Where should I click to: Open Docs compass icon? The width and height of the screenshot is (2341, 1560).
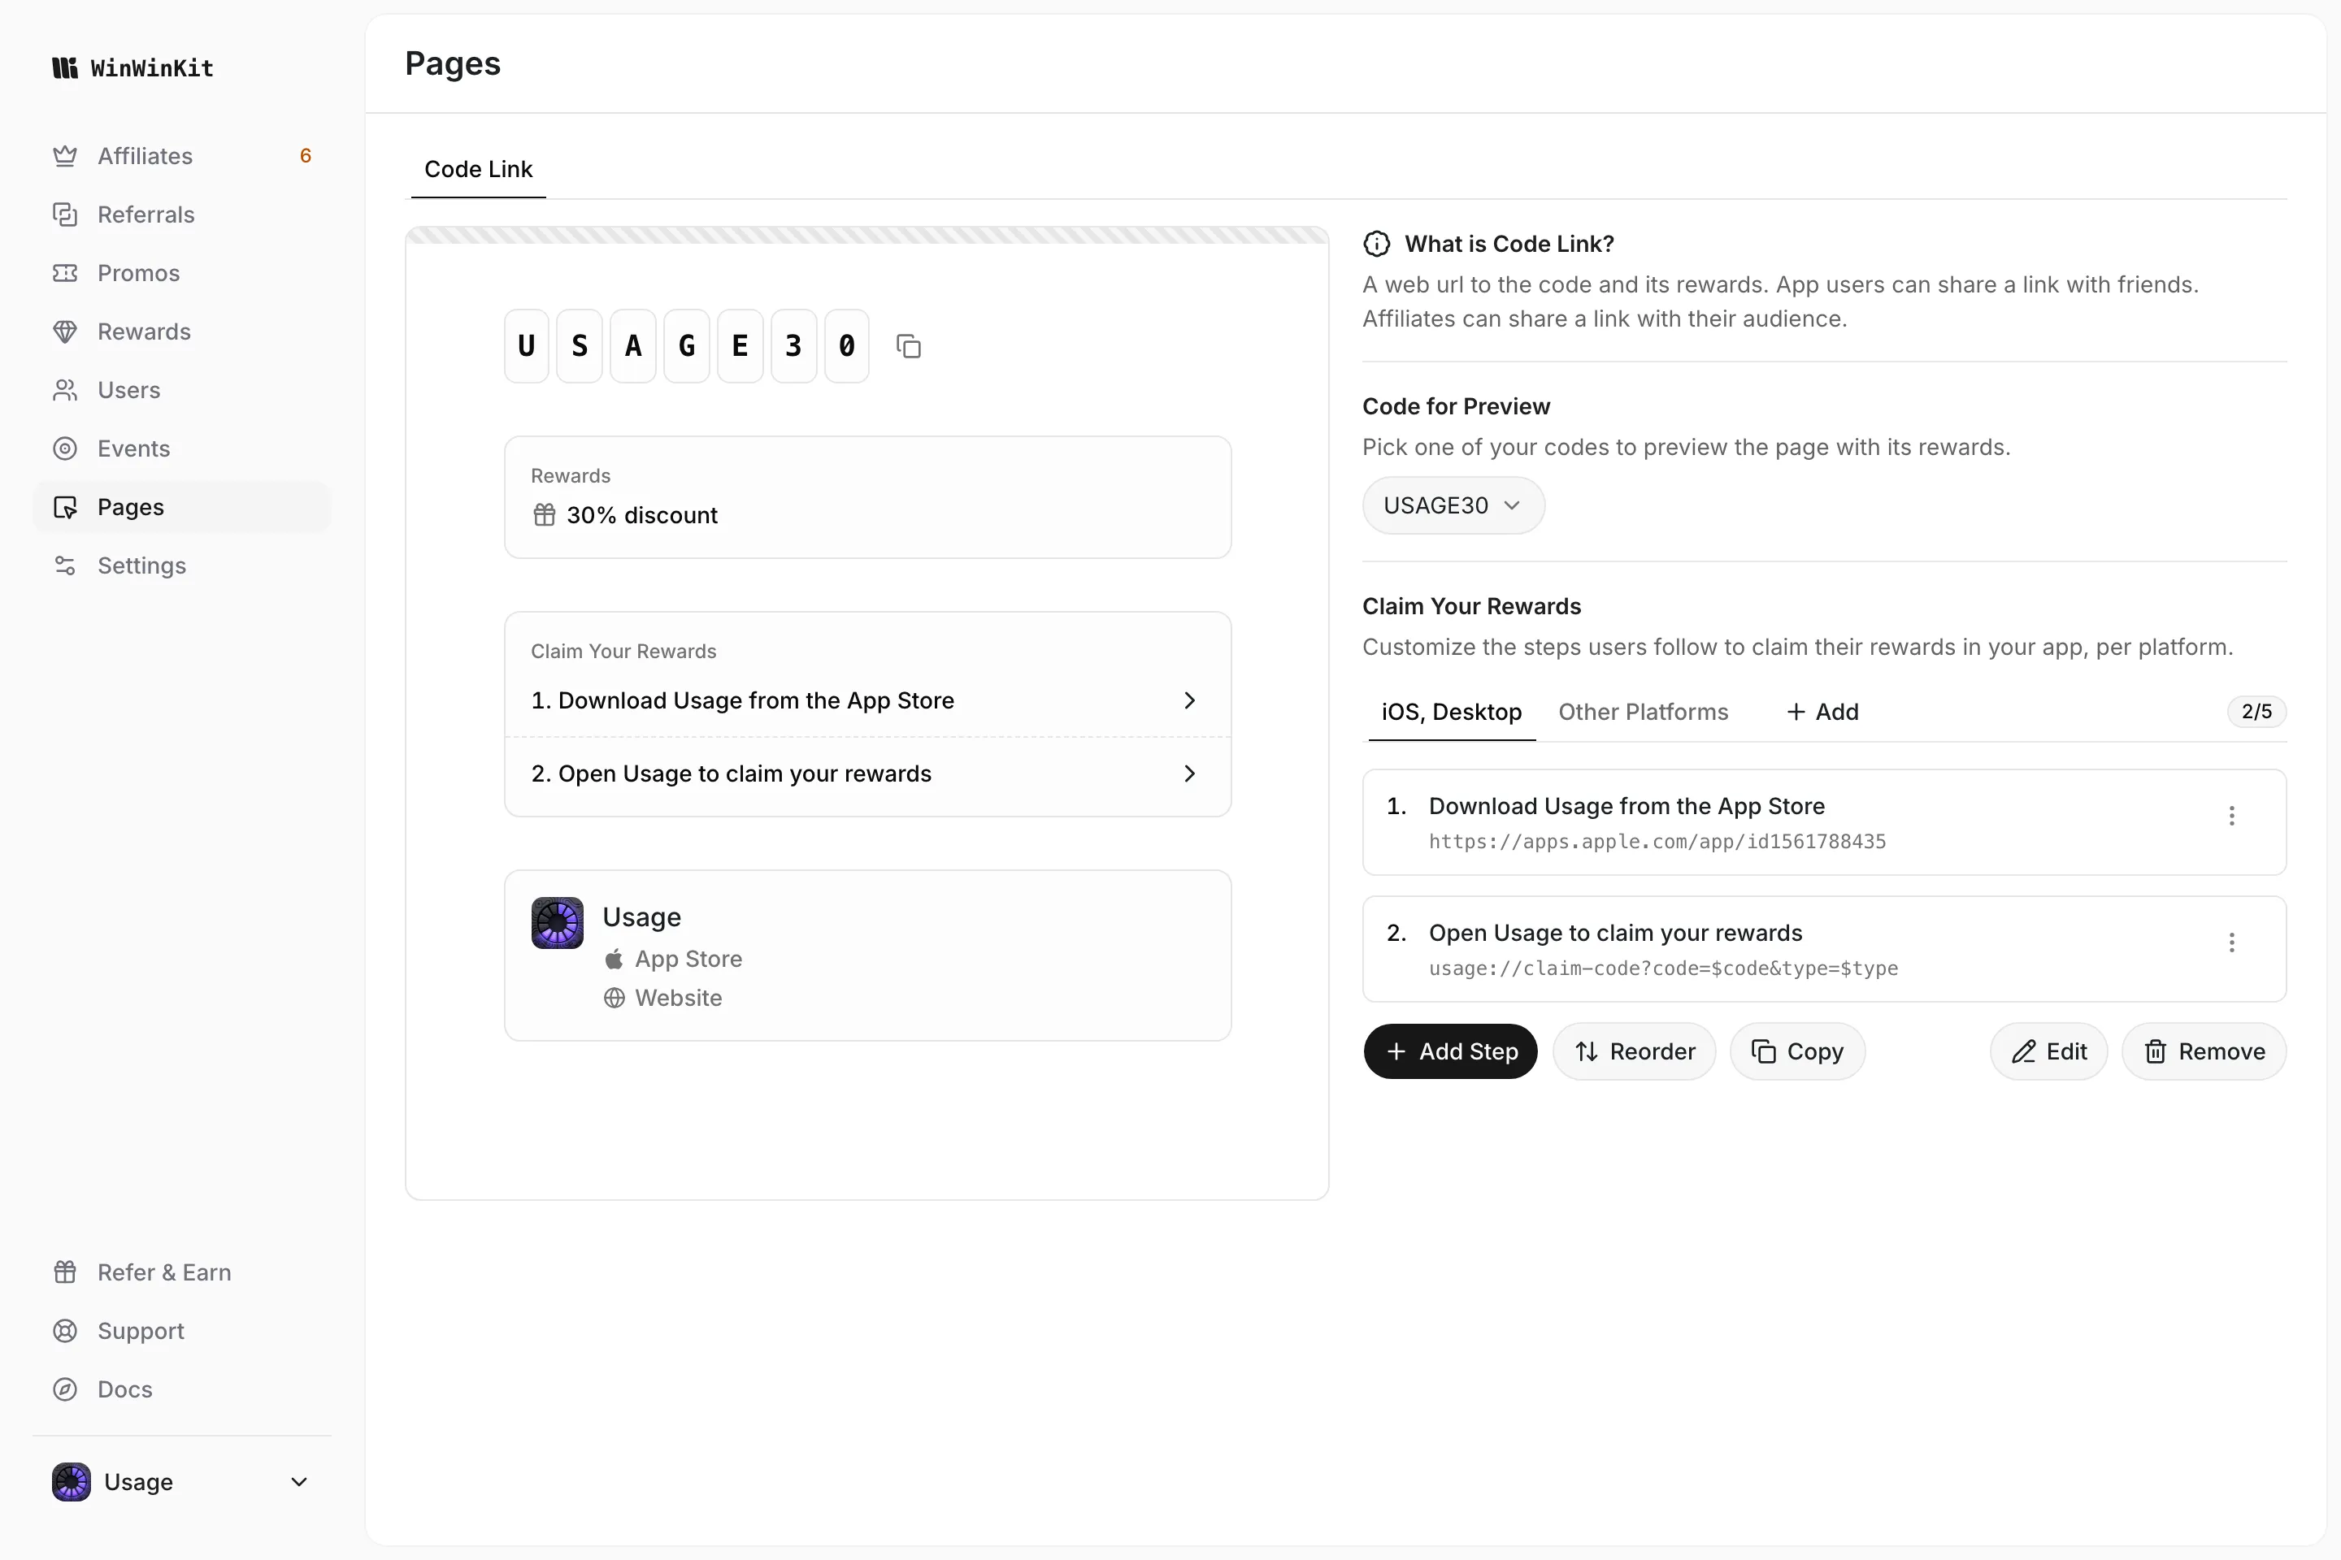pyautogui.click(x=65, y=1390)
